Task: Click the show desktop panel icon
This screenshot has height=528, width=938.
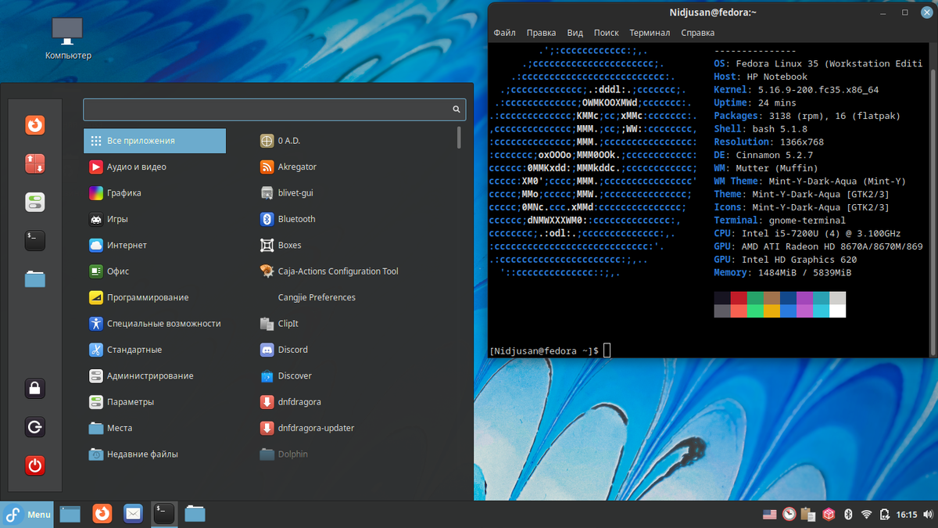Action: click(70, 514)
